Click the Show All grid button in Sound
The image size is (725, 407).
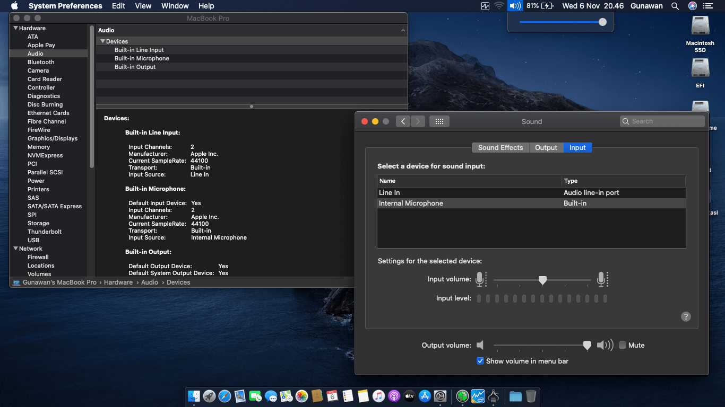439,121
